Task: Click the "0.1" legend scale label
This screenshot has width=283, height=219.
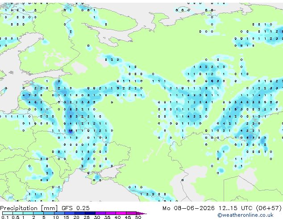Action: (5, 217)
